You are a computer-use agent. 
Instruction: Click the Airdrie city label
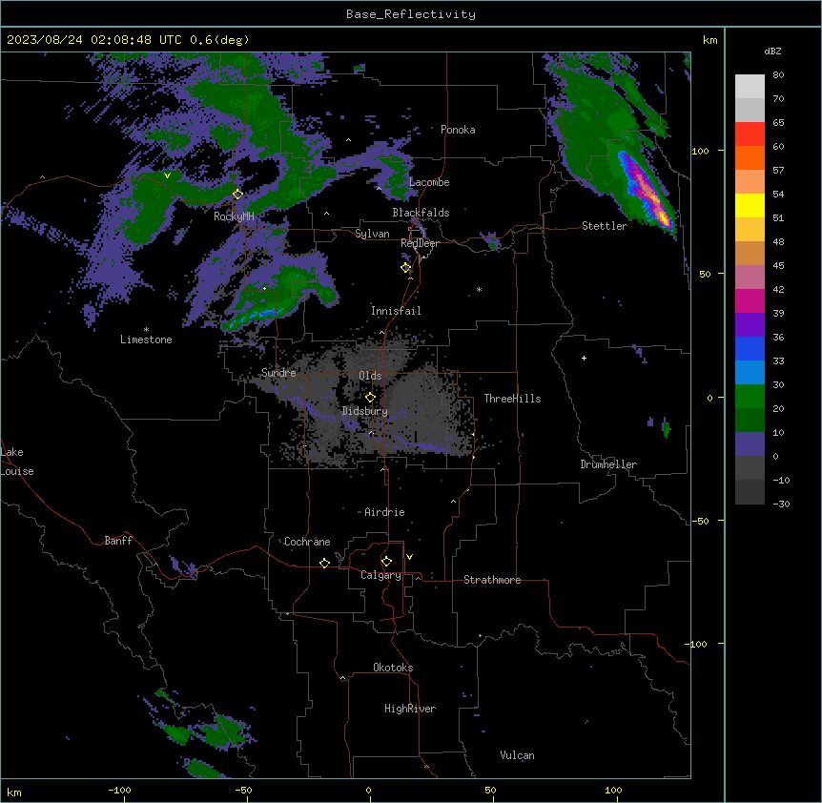pos(384,512)
